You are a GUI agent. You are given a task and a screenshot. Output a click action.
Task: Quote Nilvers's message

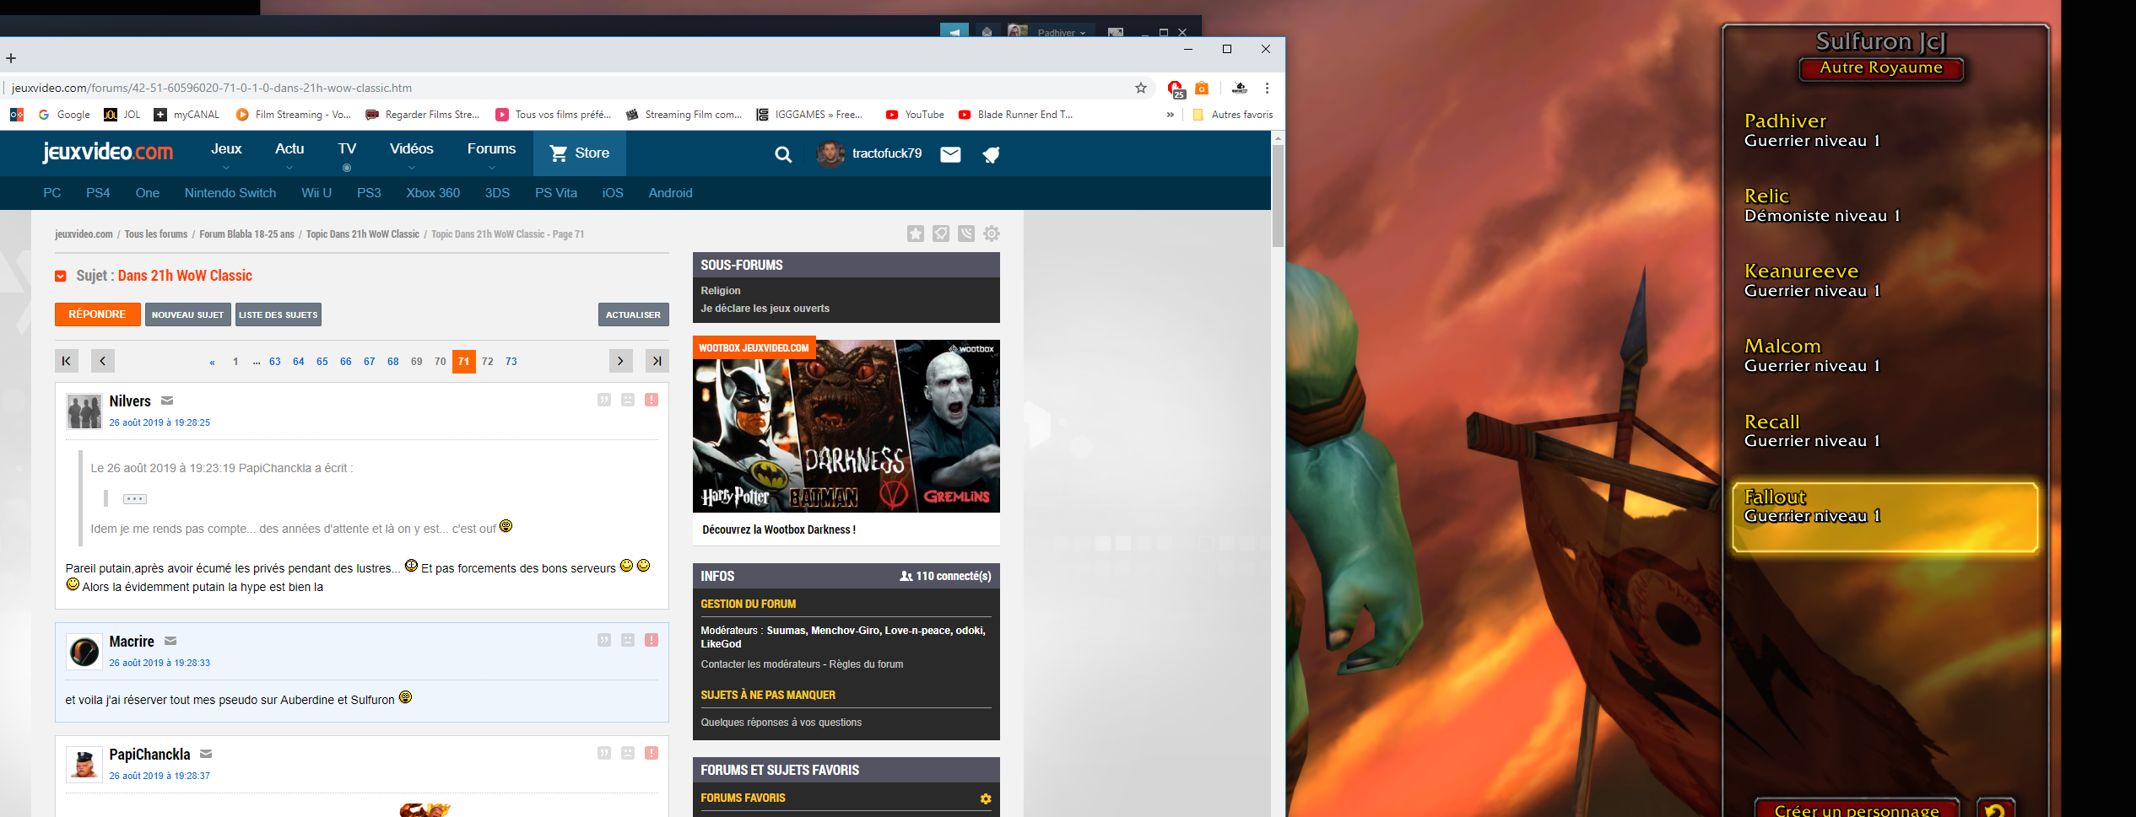(604, 400)
